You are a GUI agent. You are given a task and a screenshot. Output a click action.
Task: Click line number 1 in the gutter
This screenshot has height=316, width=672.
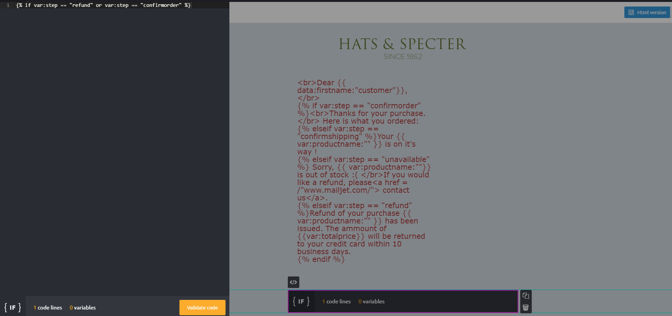tap(8, 5)
